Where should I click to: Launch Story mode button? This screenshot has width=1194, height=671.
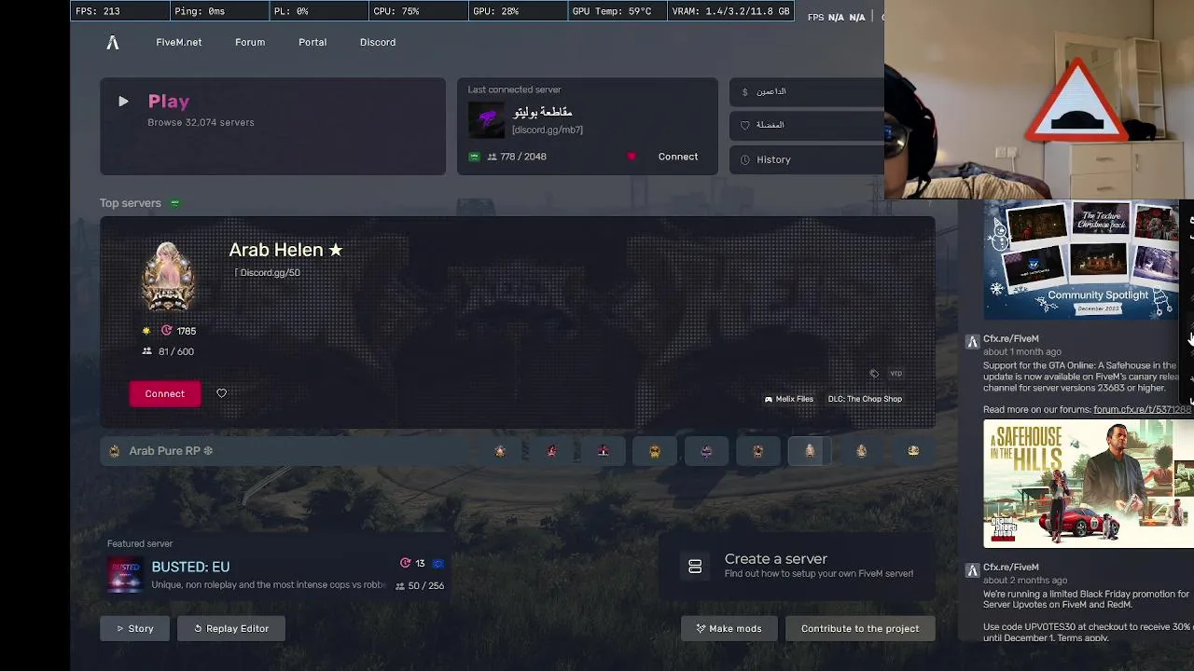click(x=134, y=628)
